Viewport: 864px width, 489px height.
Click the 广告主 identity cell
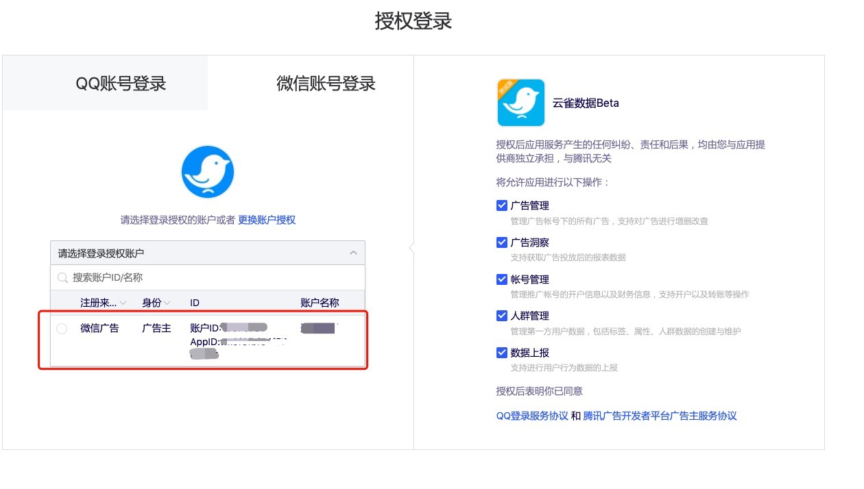[x=156, y=328]
